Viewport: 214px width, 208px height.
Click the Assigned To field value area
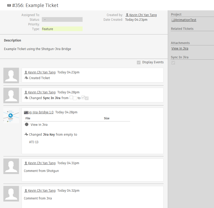tap(62, 15)
